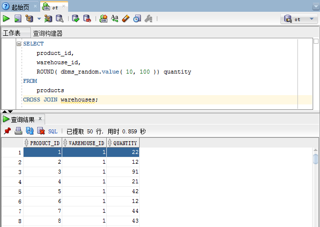Viewport: 320px width, 227px height.
Task: Click the Rollback icon in toolbar
Action: 87,19
